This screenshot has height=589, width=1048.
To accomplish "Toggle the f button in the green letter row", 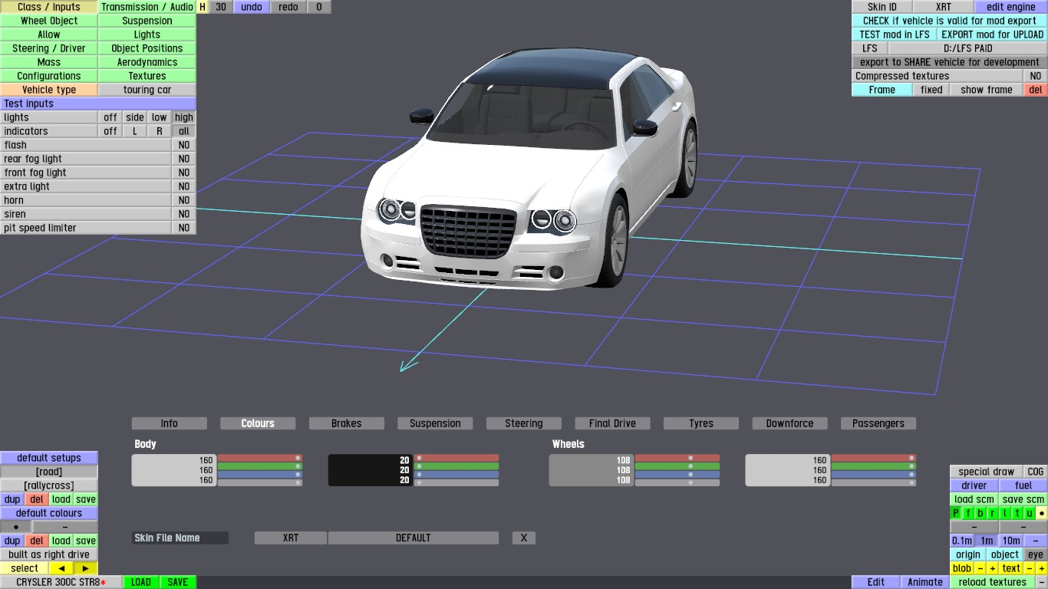I will [968, 513].
